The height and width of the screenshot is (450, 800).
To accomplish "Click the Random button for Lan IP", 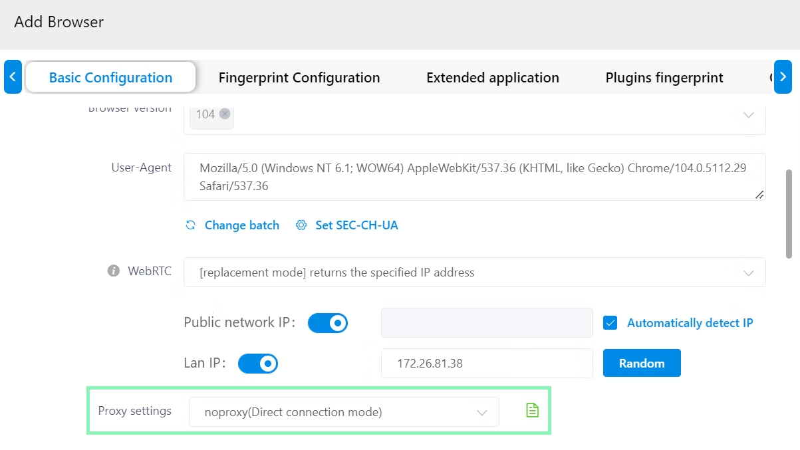I will 642,363.
